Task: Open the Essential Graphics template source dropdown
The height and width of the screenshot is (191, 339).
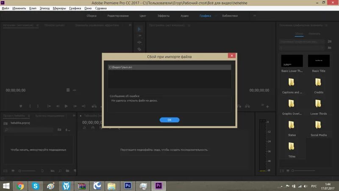Action: (x=302, y=42)
